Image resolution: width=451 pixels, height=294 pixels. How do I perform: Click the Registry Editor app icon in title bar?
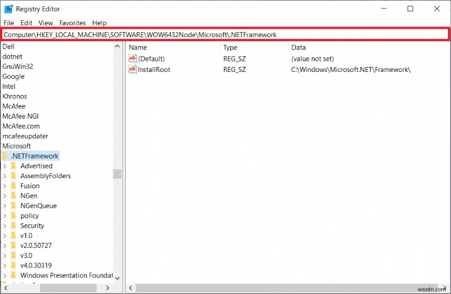[x=8, y=9]
